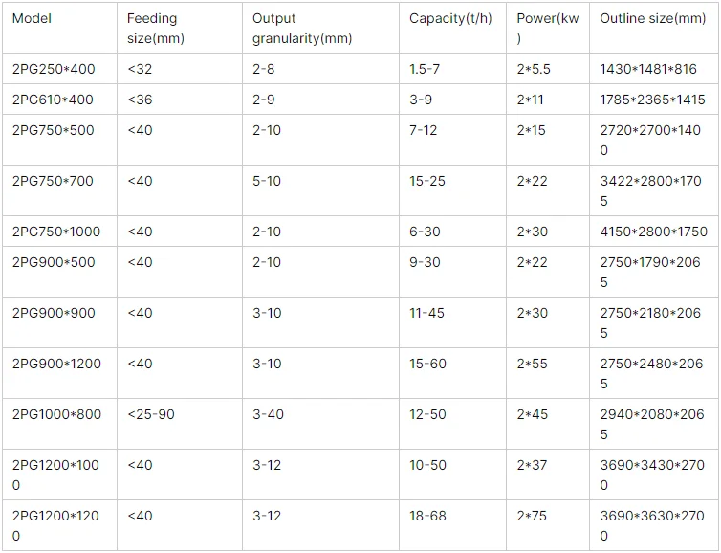Click the Feeding size(mm) header cell
The height and width of the screenshot is (553, 721).
tap(156, 29)
